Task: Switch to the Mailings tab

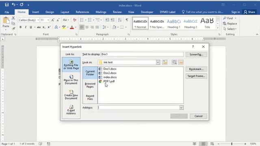Action: [101, 12]
